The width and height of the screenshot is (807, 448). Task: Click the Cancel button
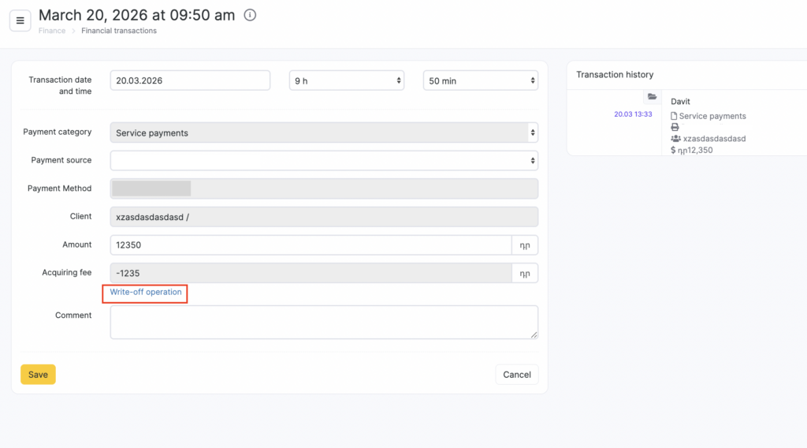[x=516, y=375]
